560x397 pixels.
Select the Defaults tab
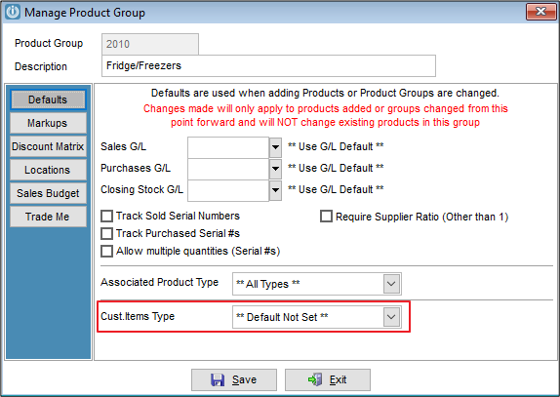[48, 99]
